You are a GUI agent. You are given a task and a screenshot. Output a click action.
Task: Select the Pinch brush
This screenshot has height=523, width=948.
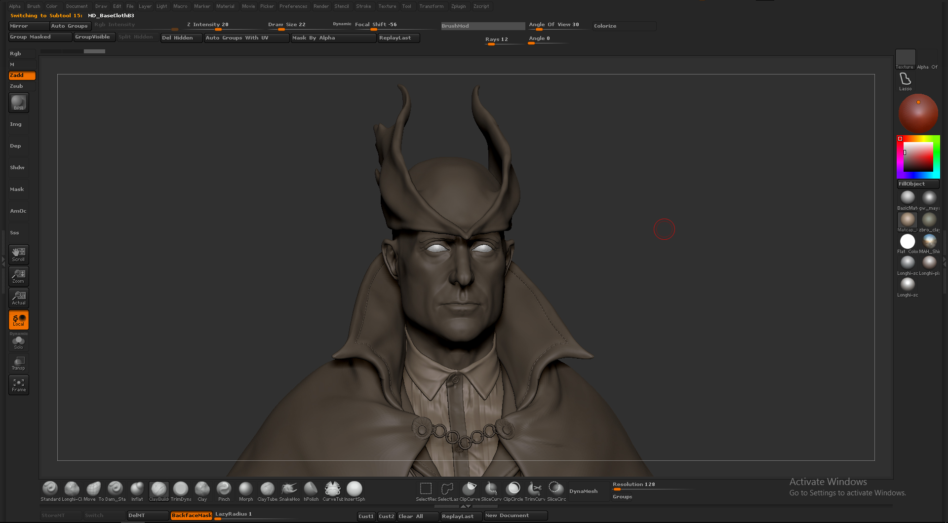point(224,491)
